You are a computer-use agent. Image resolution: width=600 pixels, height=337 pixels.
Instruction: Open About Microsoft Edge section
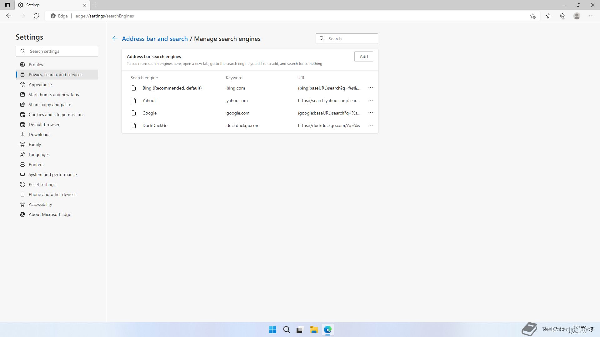[x=57, y=214]
